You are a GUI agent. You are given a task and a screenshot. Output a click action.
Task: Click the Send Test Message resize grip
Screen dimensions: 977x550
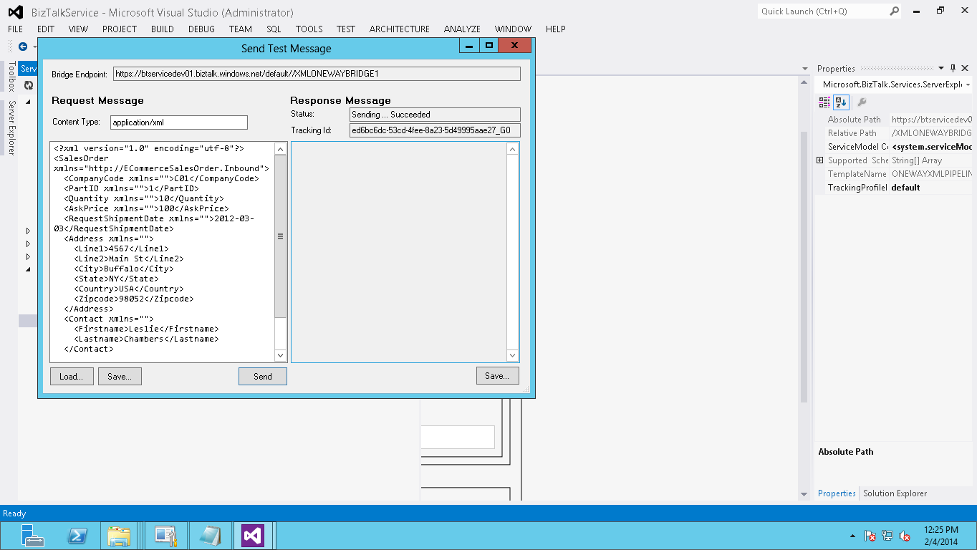pyautogui.click(x=526, y=390)
